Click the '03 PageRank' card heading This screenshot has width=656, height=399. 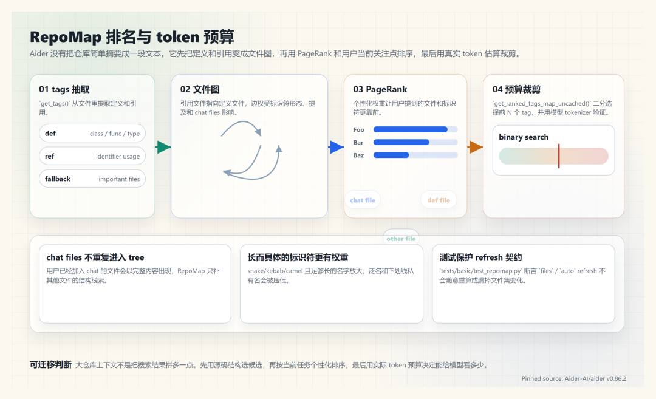[380, 89]
